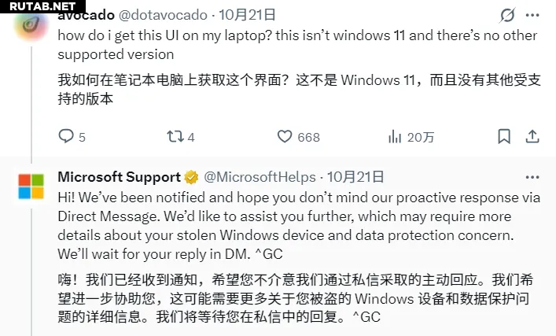Like avocado's post with 668 likes
The width and height of the screenshot is (556, 336).
coord(285,136)
